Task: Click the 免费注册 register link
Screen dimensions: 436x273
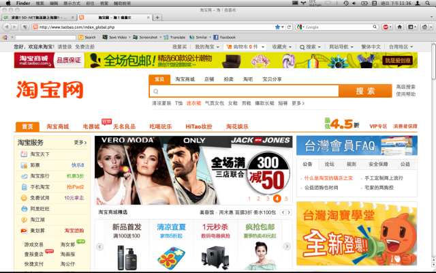Action: 84,47
